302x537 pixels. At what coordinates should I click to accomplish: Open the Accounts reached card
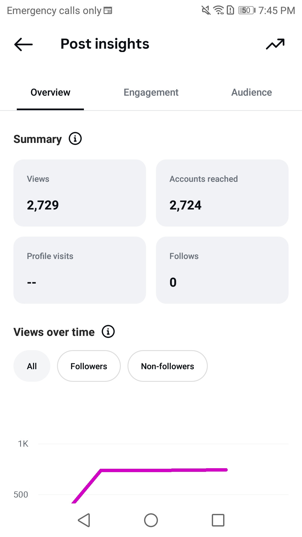pyautogui.click(x=222, y=193)
